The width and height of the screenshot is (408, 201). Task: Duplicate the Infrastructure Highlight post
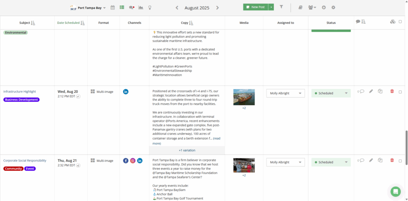(x=380, y=92)
